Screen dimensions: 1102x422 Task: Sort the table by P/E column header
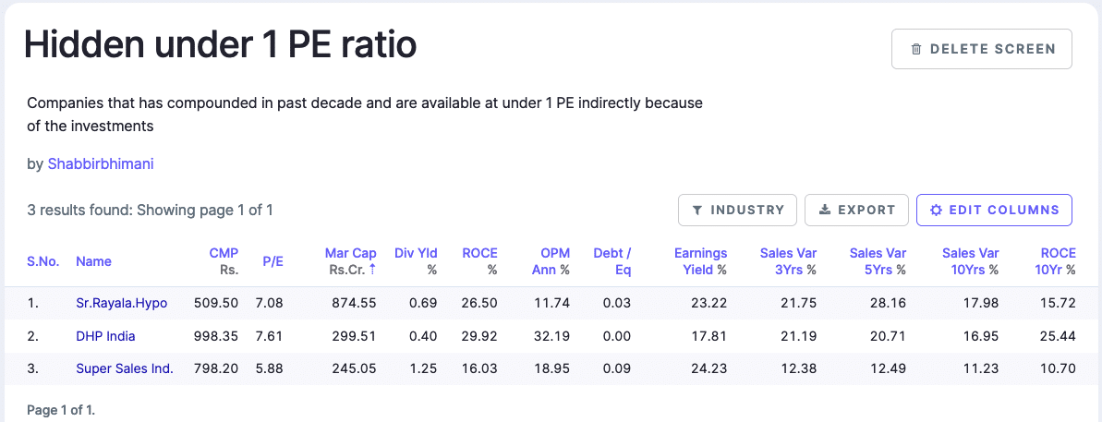pos(272,261)
